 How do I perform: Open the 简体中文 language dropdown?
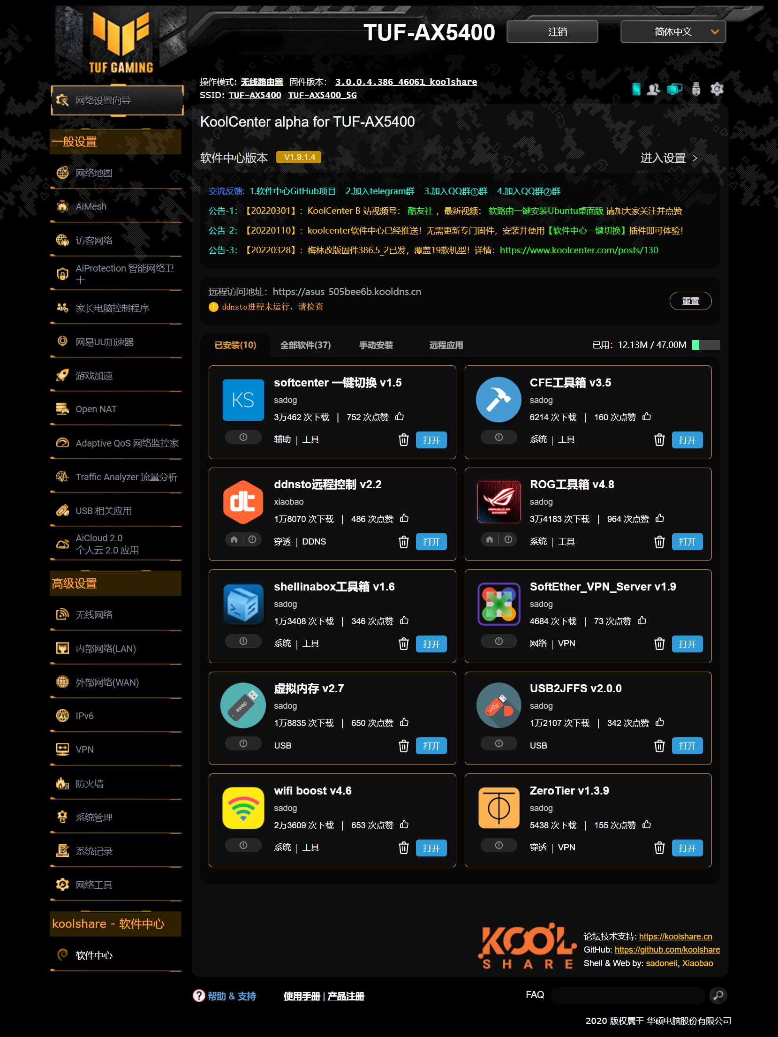[x=672, y=32]
